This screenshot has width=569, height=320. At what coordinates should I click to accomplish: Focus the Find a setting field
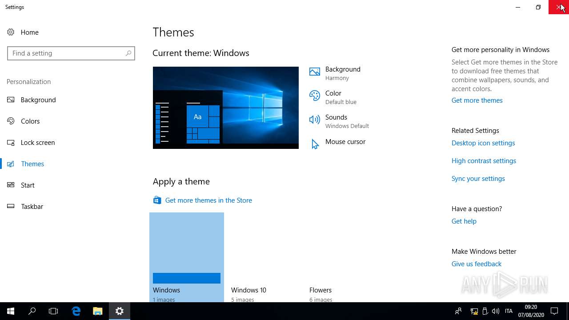click(71, 53)
